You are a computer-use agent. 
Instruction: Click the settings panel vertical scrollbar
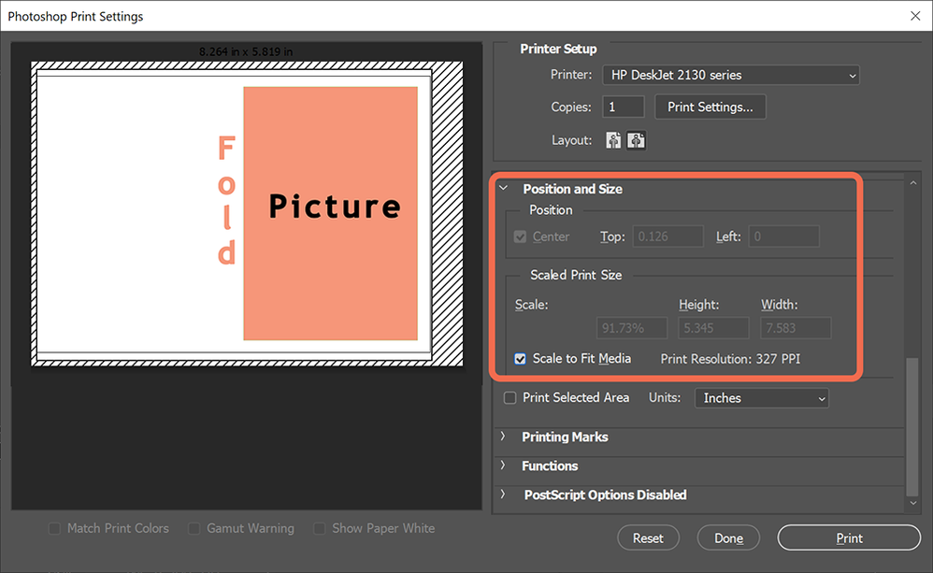(x=912, y=425)
